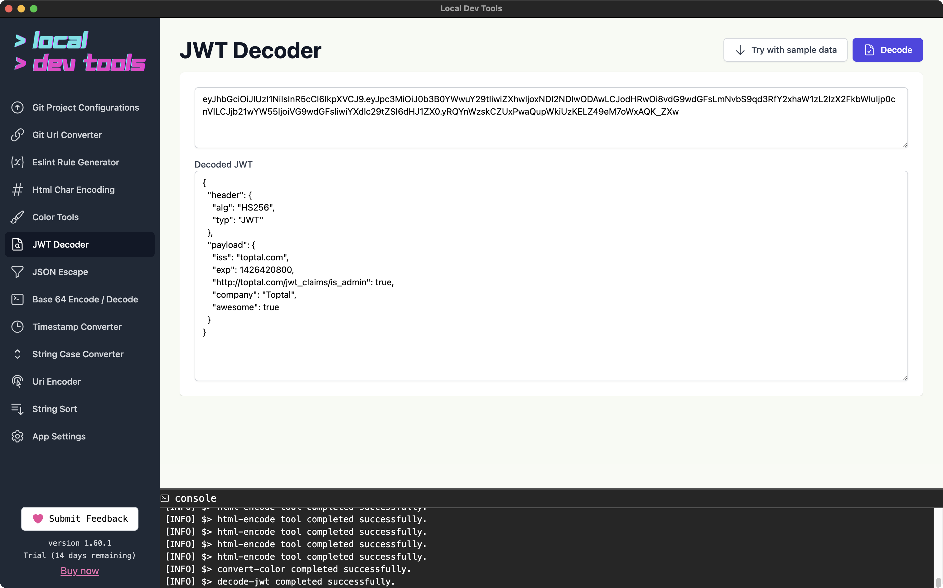Click into the JWT token input field
This screenshot has height=588, width=943.
pos(551,117)
